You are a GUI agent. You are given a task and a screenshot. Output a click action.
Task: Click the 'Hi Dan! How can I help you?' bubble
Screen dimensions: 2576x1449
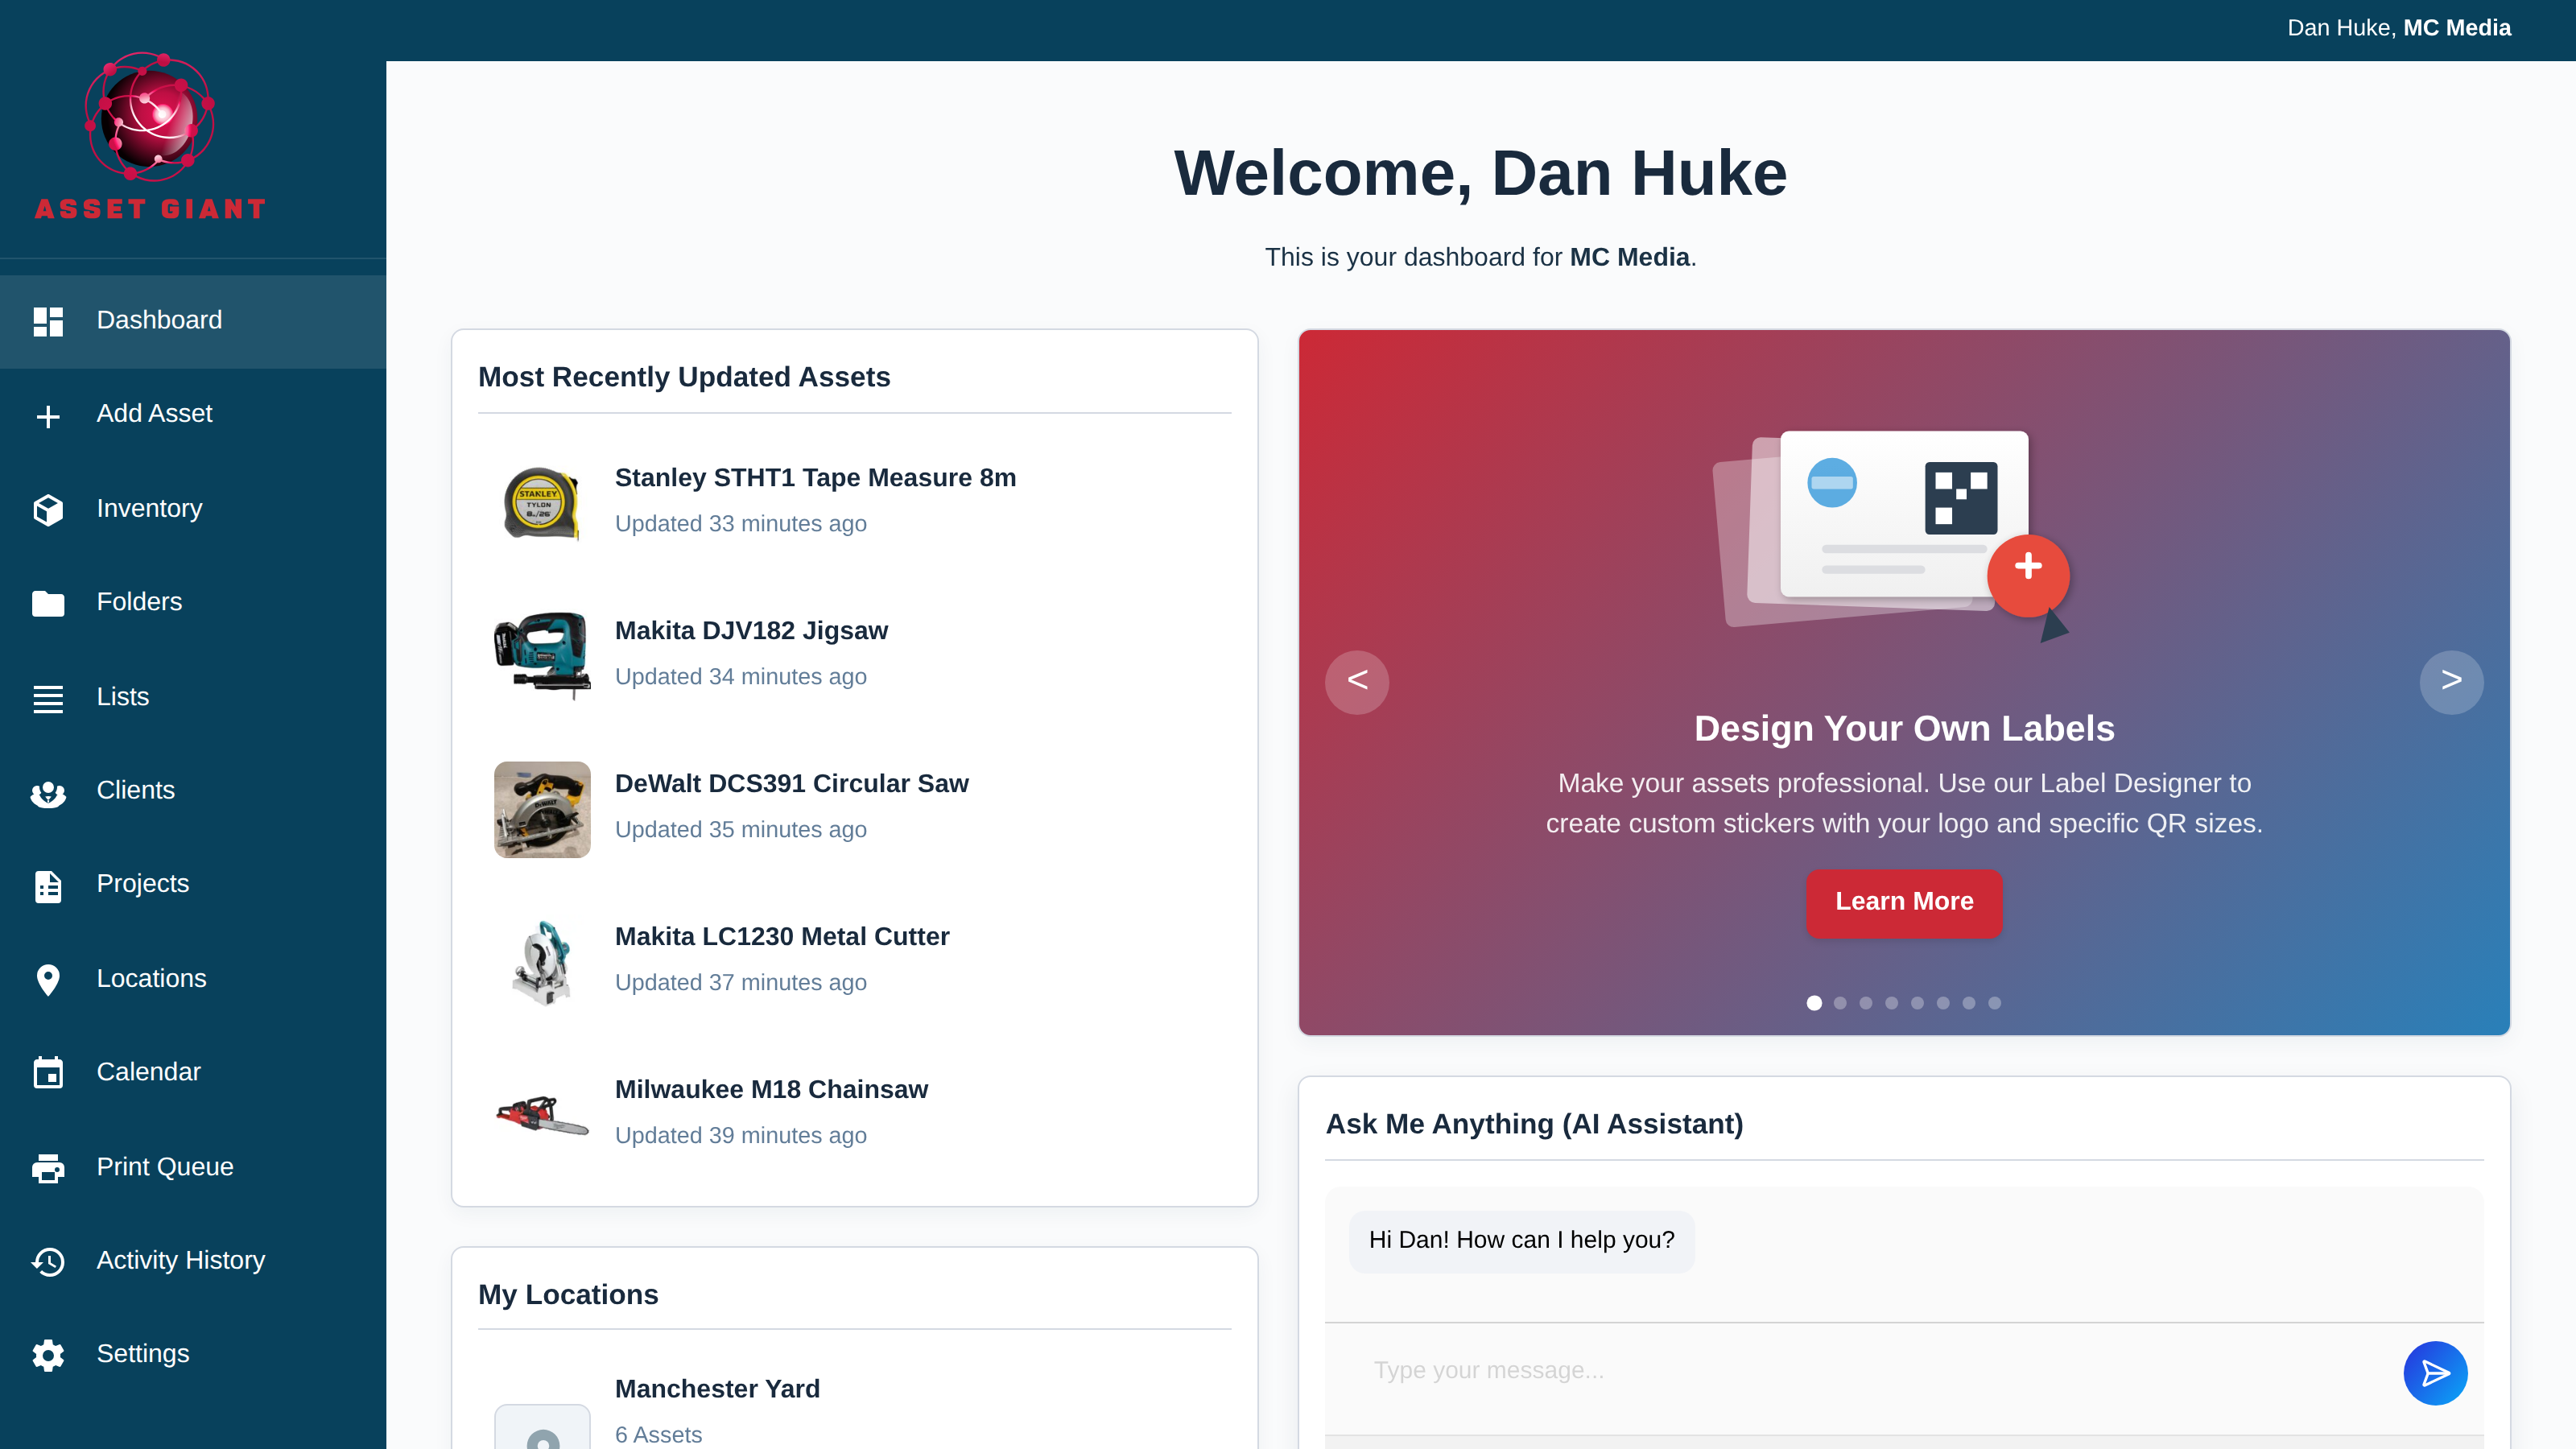click(1521, 1241)
